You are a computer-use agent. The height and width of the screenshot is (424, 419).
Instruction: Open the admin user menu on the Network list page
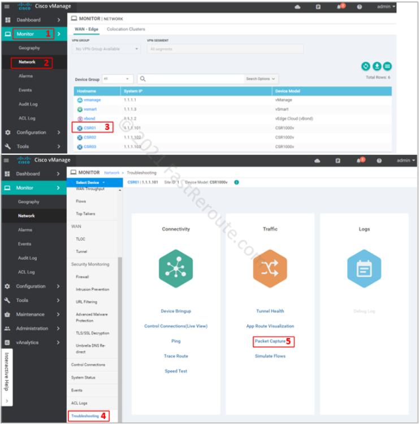(386, 6)
